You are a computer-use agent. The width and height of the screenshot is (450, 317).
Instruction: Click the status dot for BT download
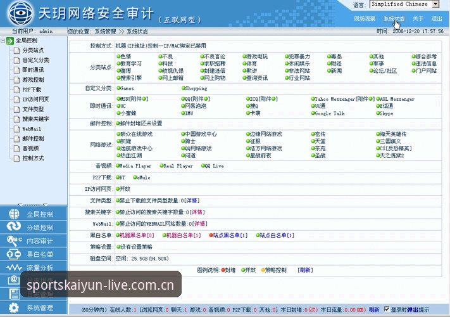(118, 178)
